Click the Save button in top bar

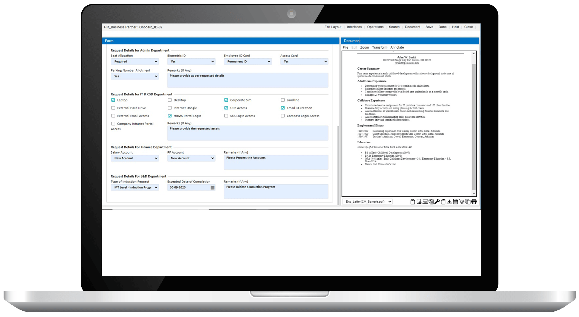click(429, 27)
